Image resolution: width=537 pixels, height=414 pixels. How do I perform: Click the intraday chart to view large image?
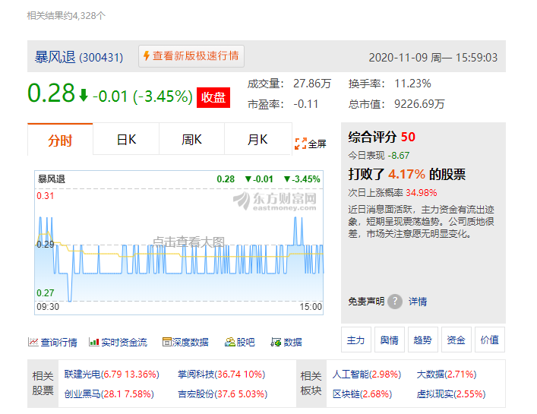pos(178,242)
